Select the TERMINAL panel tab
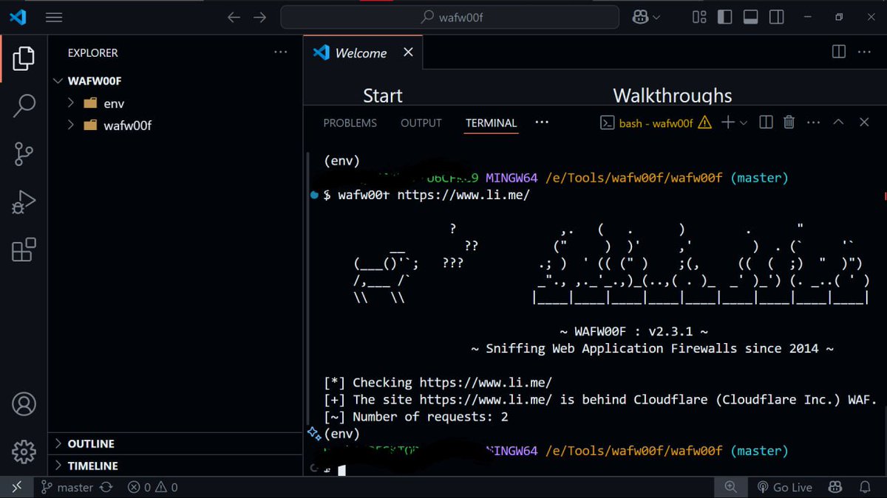This screenshot has height=498, width=887. pyautogui.click(x=491, y=123)
